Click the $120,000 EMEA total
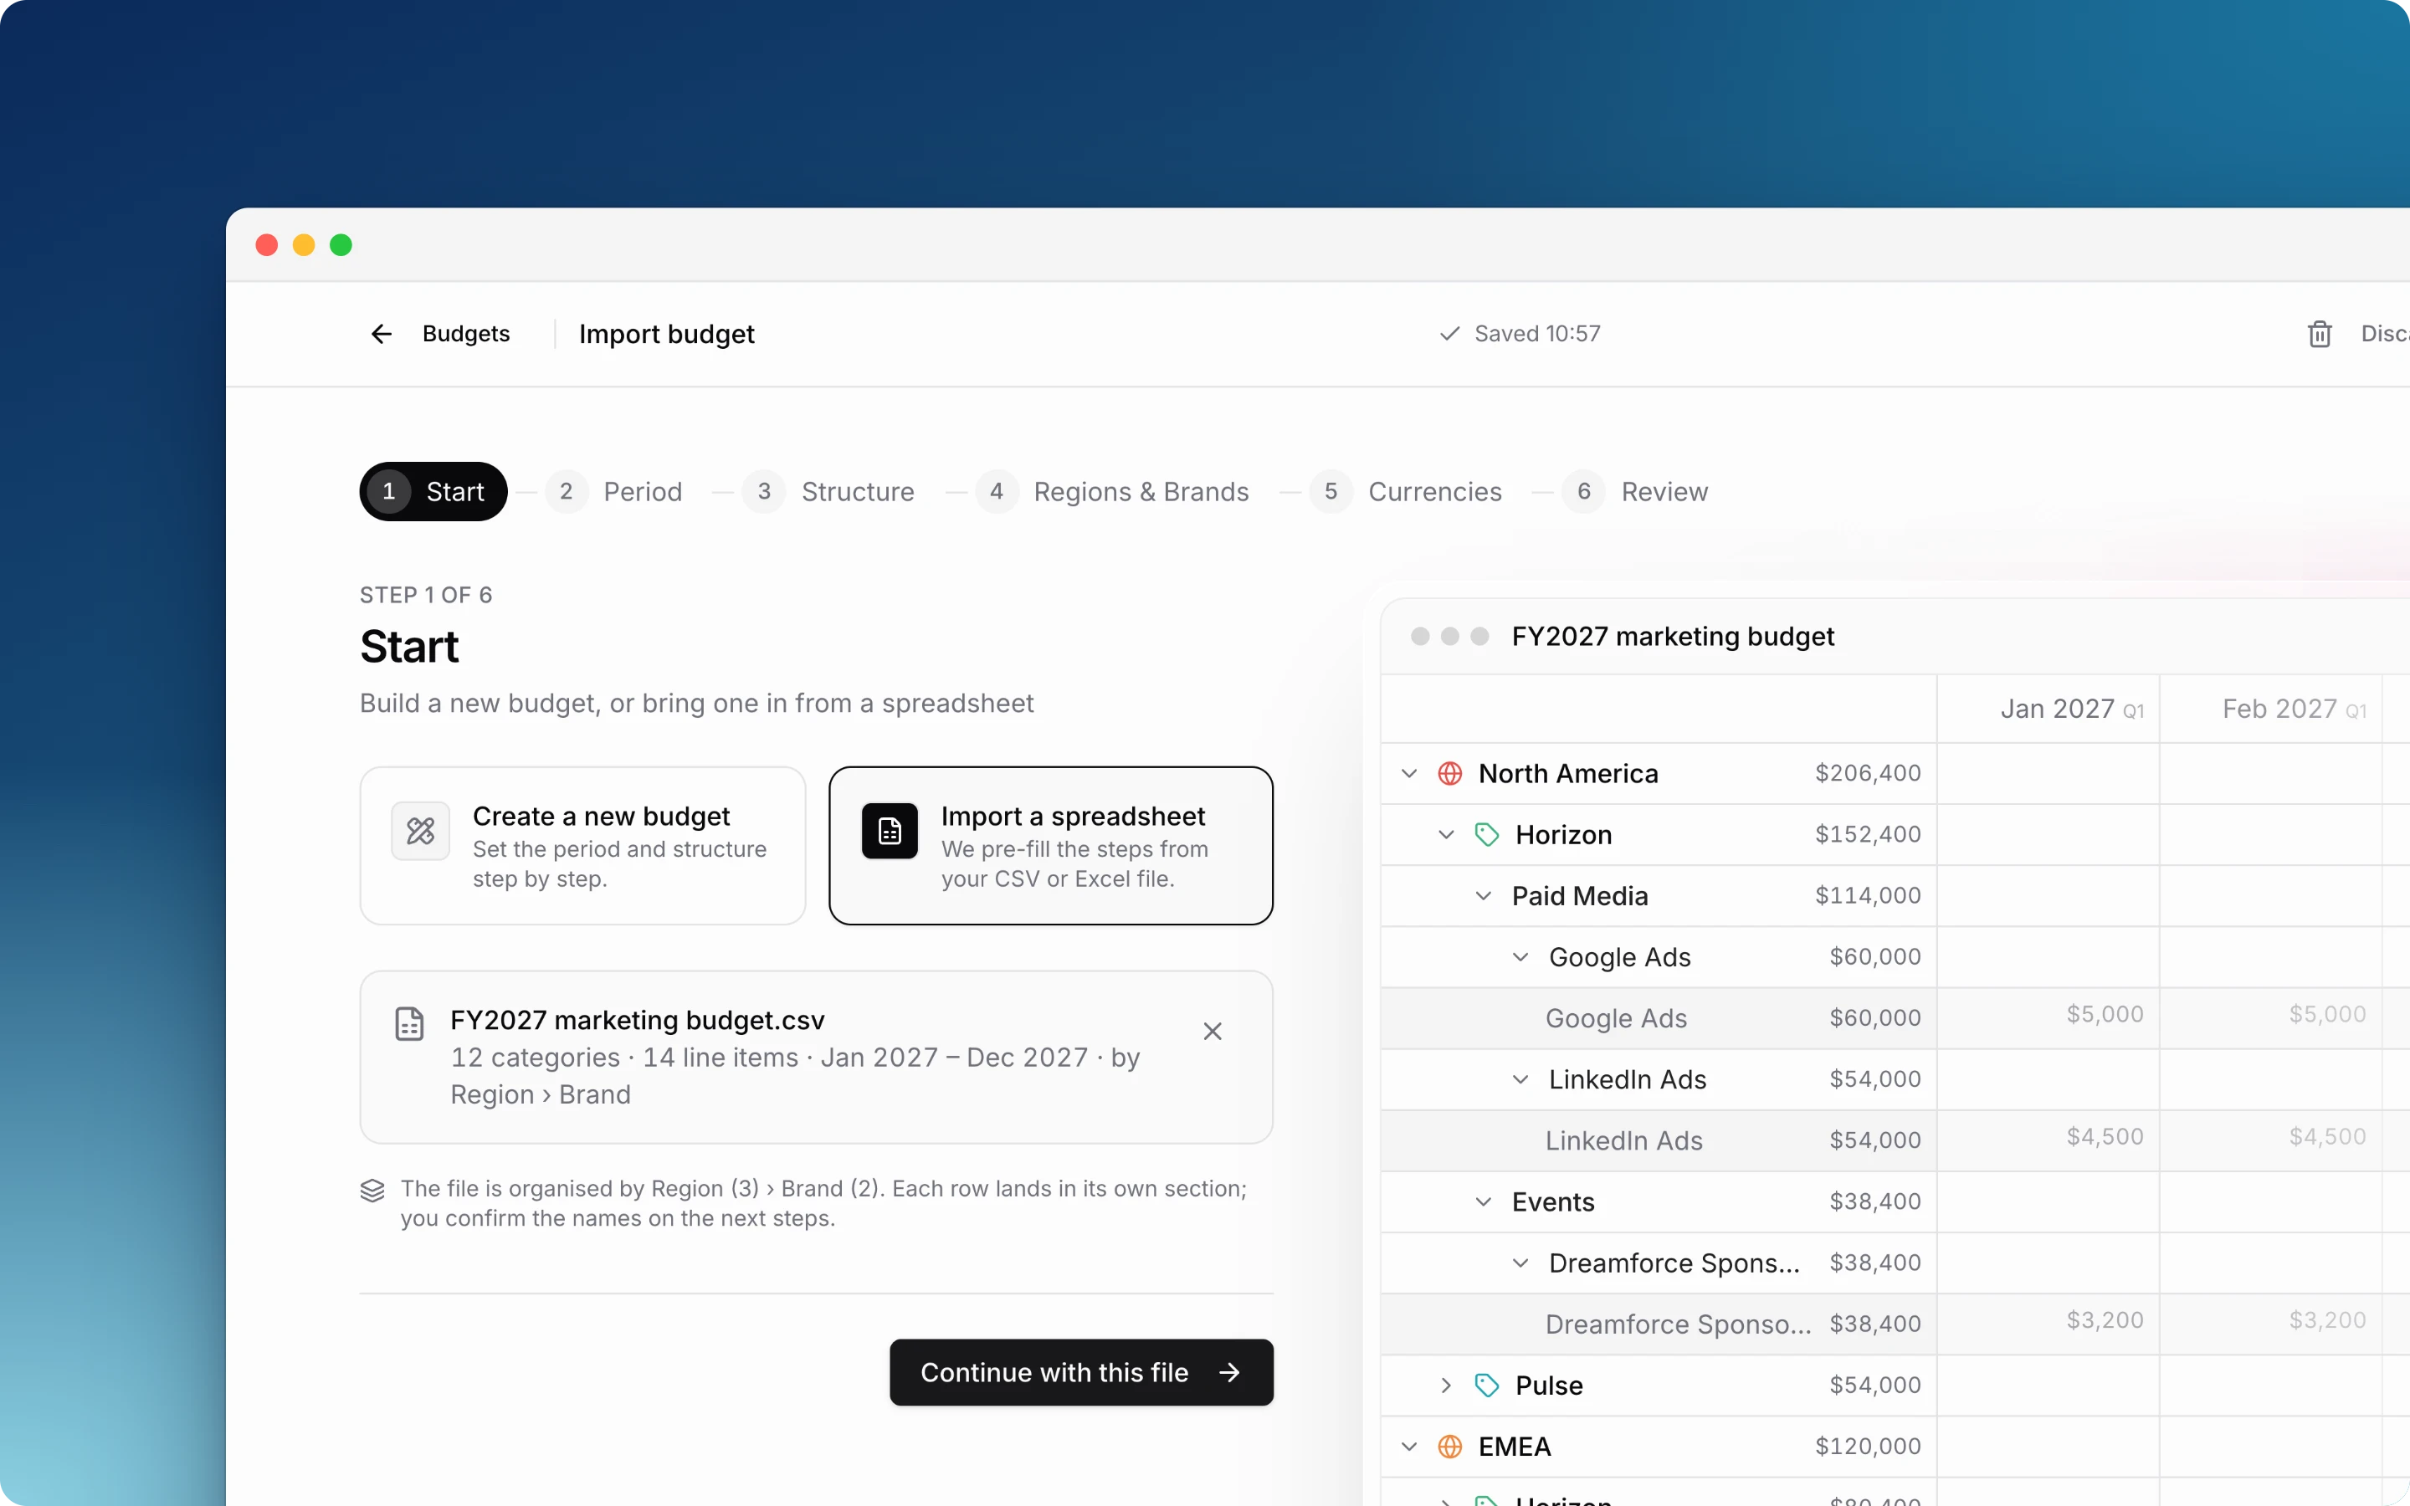Viewport: 2410px width, 1506px height. pos(1867,1447)
